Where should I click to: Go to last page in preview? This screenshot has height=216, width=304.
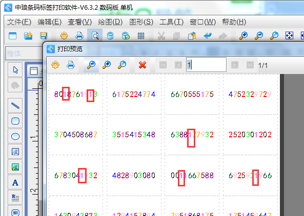point(250,65)
